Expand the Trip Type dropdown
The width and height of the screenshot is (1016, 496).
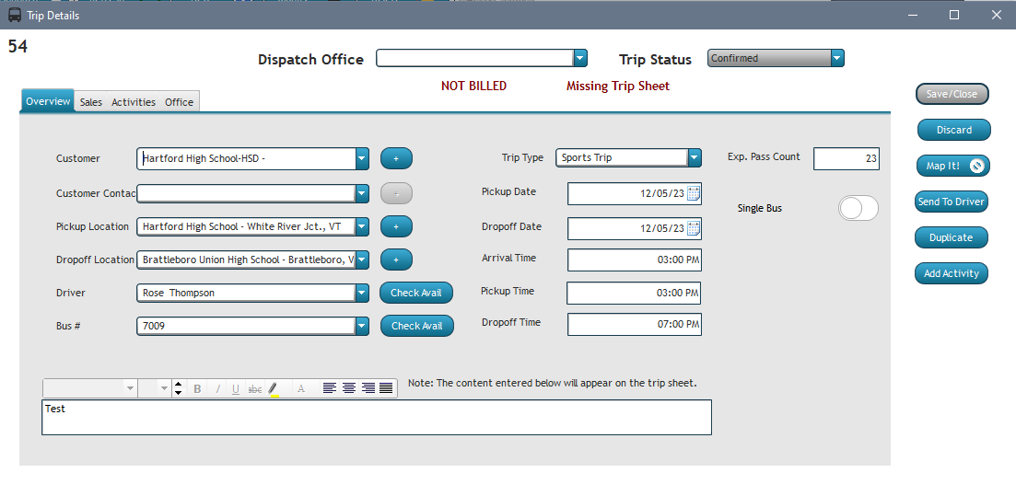[x=695, y=157]
